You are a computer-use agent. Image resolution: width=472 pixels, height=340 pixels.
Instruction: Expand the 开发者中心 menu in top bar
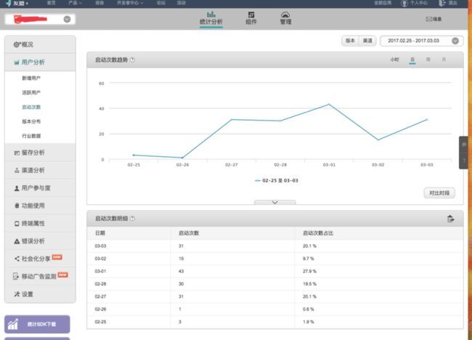point(130,3)
